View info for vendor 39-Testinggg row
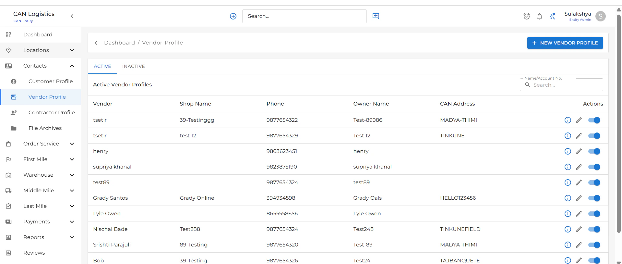The width and height of the screenshot is (622, 264). 568,120
